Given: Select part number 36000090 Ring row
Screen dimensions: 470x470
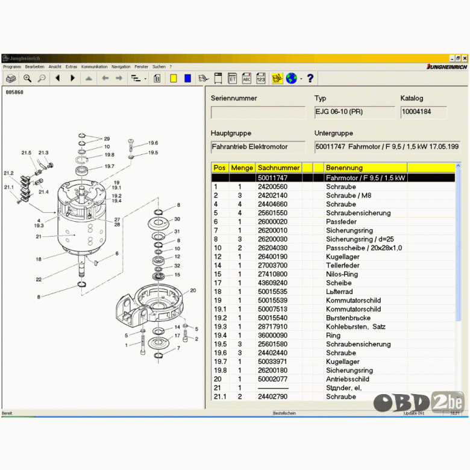Looking at the screenshot, I should click(x=333, y=336).
